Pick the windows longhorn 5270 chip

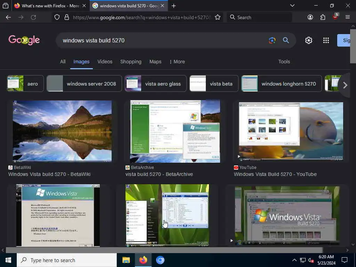pyautogui.click(x=282, y=83)
